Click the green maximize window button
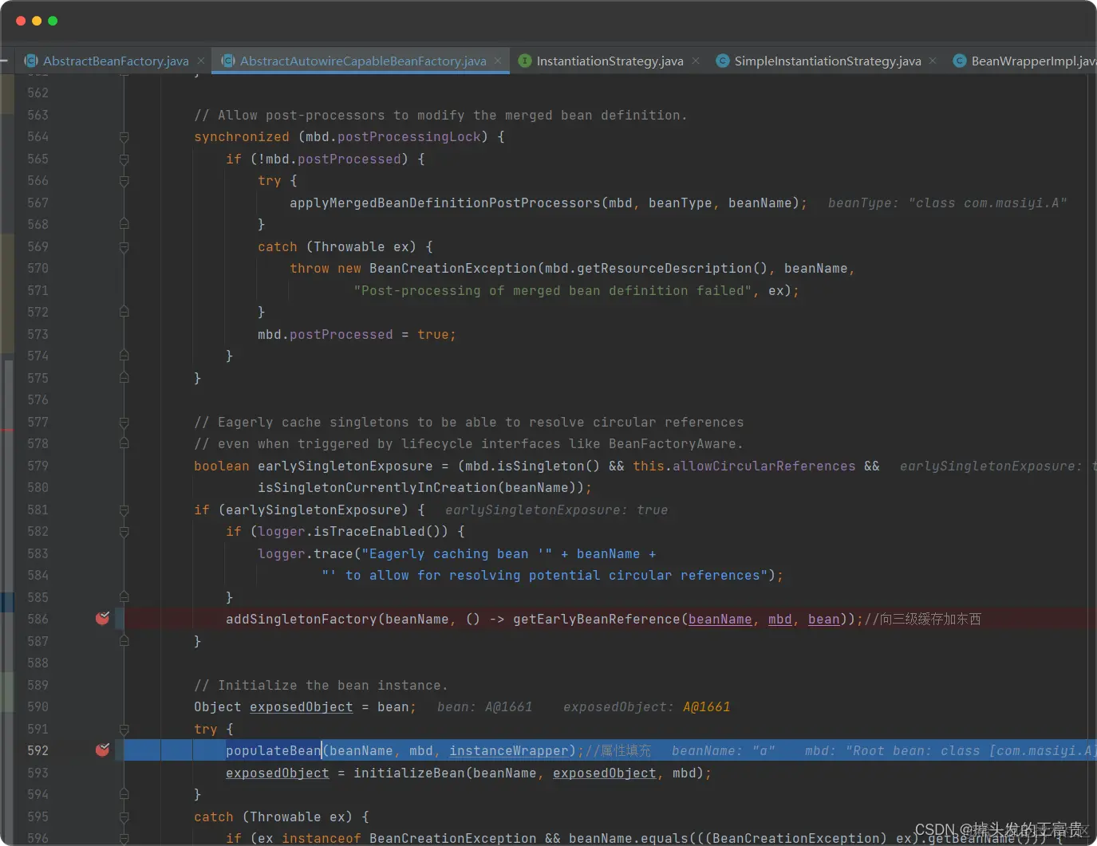Image resolution: width=1097 pixels, height=846 pixels. click(53, 21)
